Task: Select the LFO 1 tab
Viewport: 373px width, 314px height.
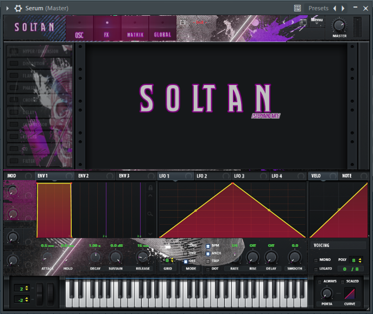Action: [175, 176]
